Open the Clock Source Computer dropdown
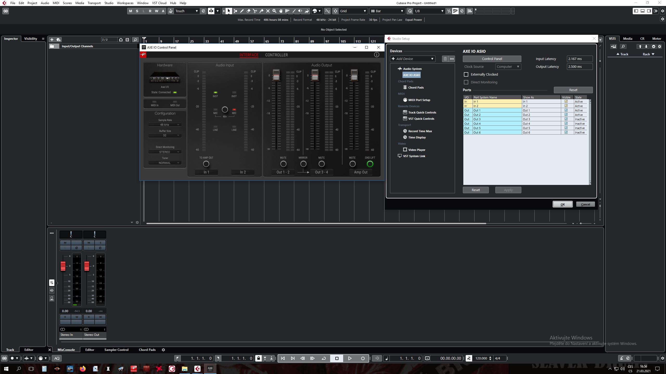This screenshot has height=374, width=666. (x=508, y=67)
